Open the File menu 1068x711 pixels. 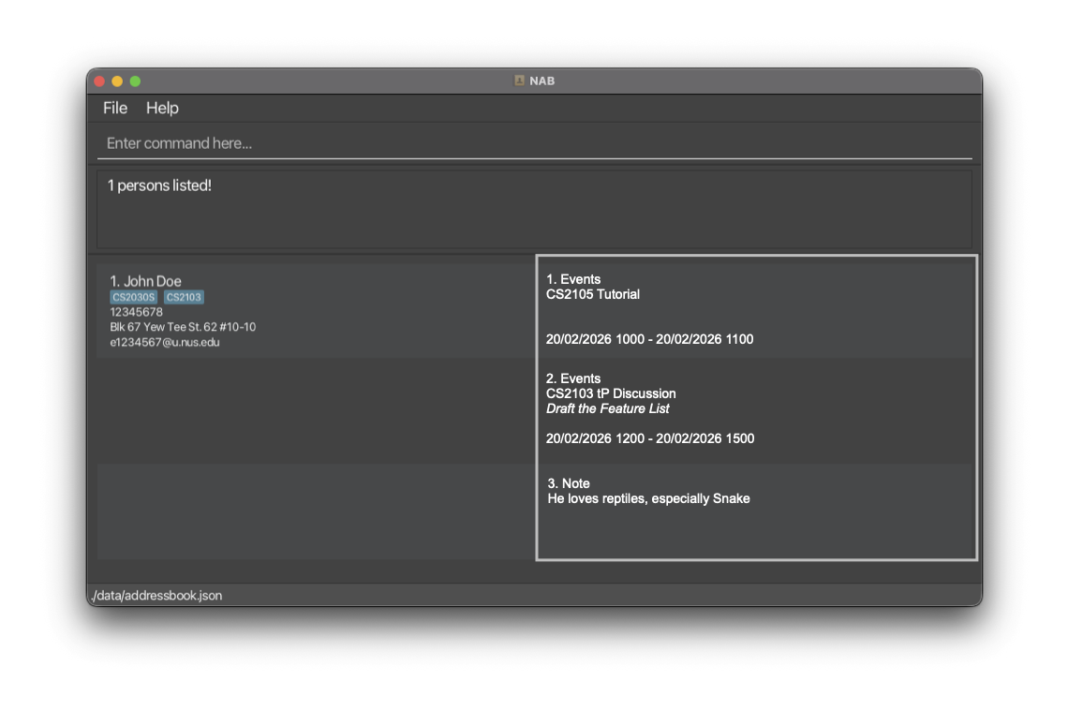point(115,109)
